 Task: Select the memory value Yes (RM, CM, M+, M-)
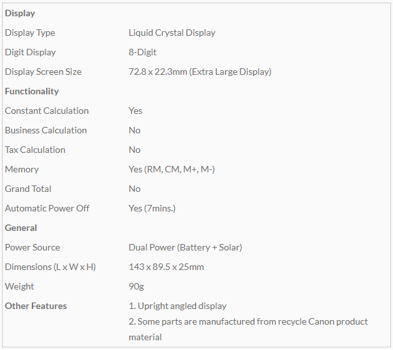tap(171, 169)
